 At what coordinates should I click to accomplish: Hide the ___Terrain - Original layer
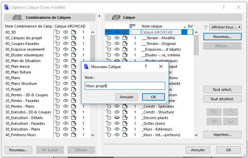point(117,44)
